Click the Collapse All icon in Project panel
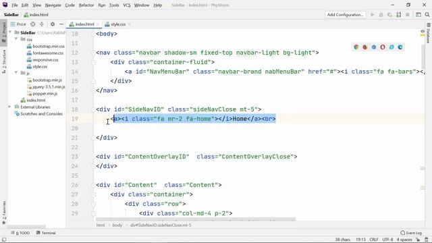This screenshot has height=243, width=432. pyautogui.click(x=42, y=24)
